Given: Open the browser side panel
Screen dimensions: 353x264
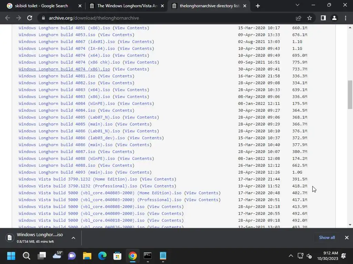Looking at the screenshot, I should click(323, 18).
